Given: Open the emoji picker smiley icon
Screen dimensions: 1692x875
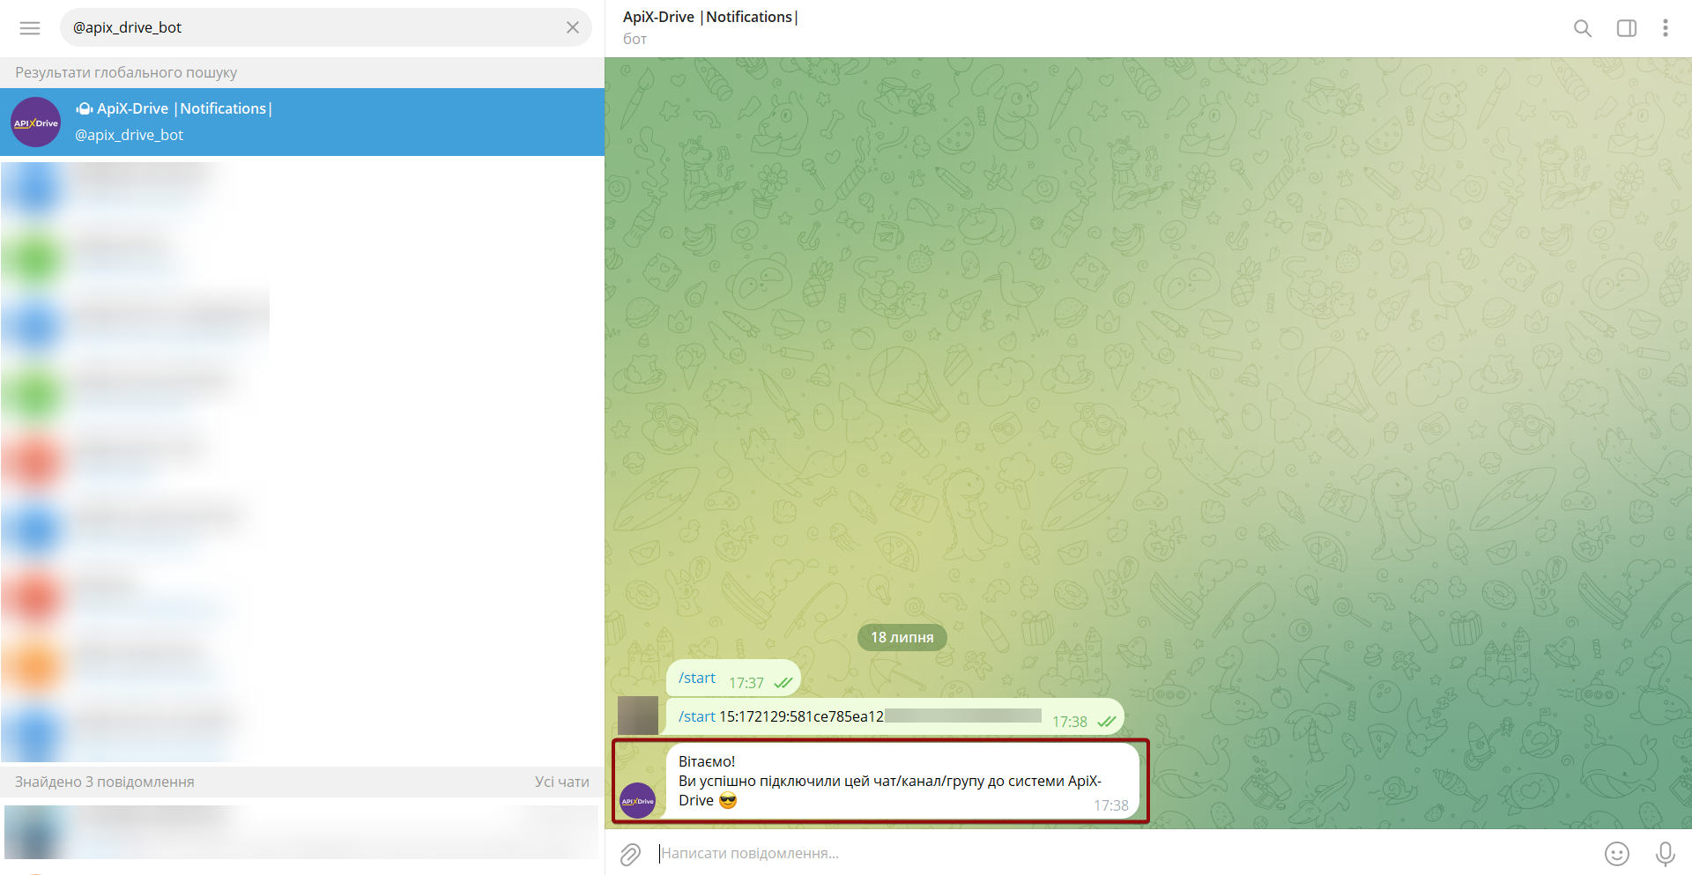Looking at the screenshot, I should tap(1617, 854).
